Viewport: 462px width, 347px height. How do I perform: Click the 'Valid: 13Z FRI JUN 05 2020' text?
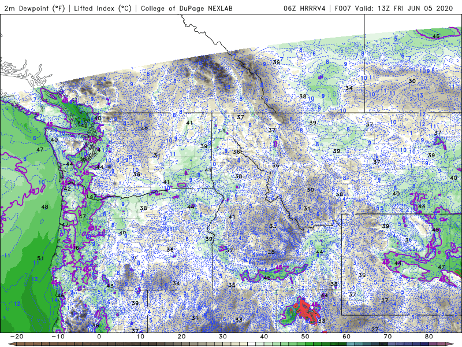click(404, 8)
